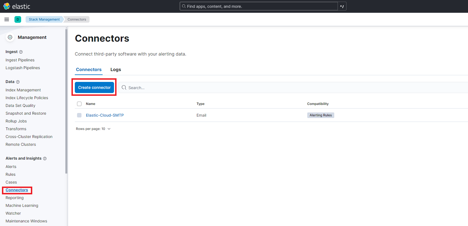Open Rollup Jobs
The width and height of the screenshot is (468, 226).
tap(16, 121)
